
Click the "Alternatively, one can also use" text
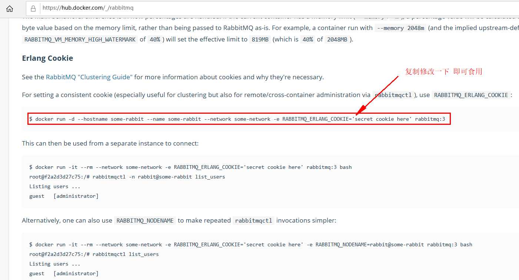click(x=67, y=220)
